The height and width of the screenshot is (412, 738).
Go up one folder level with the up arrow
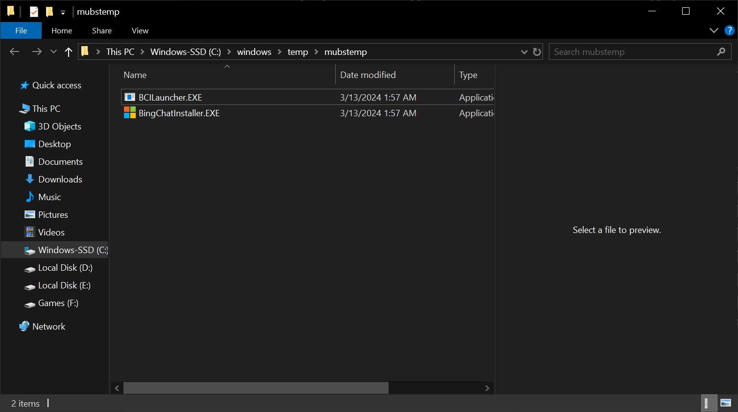pos(68,51)
